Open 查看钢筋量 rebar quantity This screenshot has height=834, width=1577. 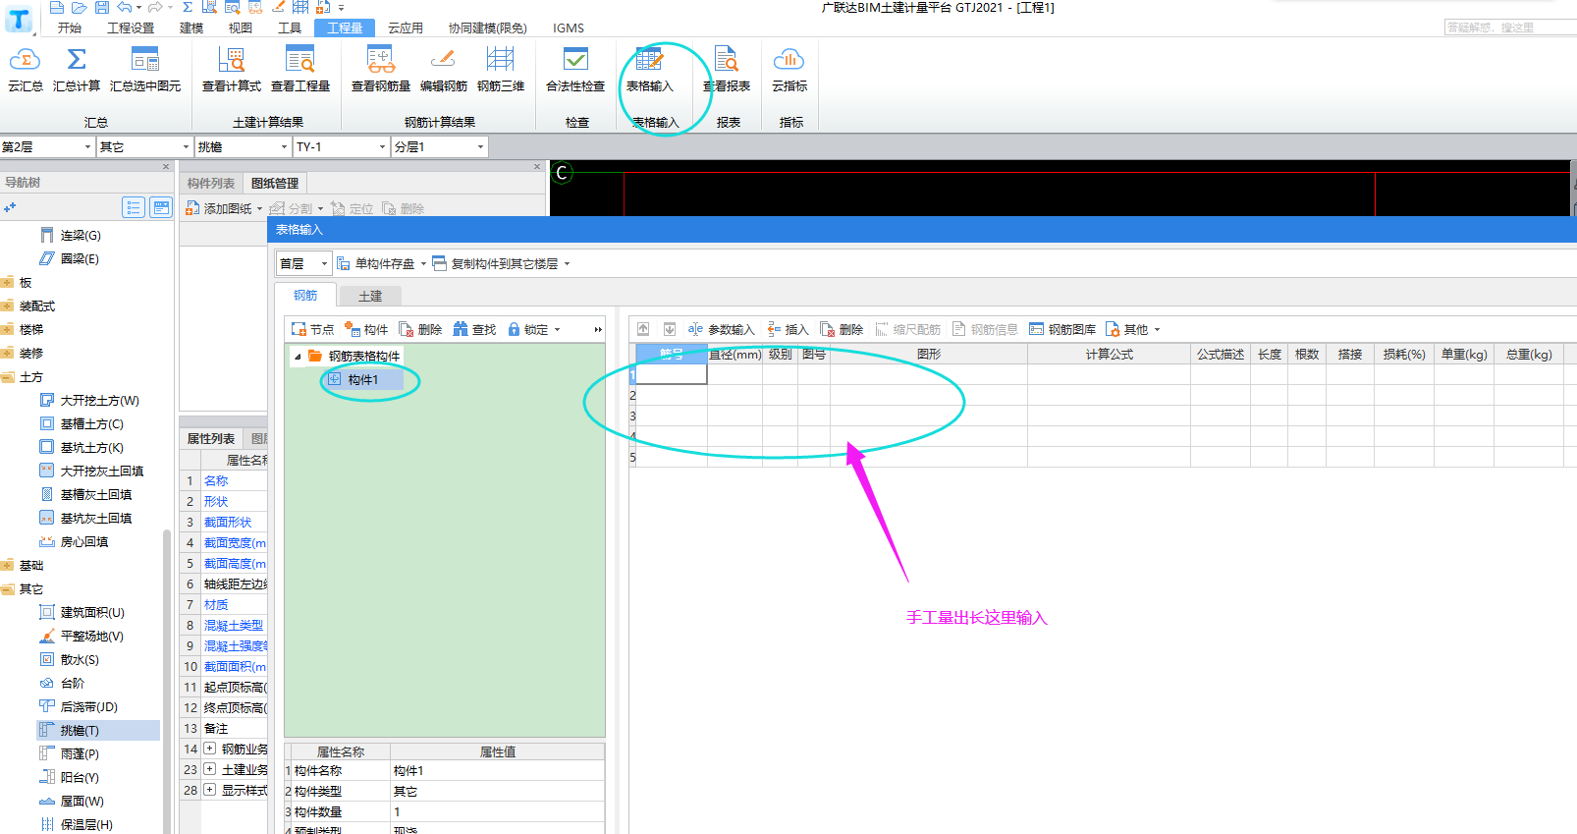381,69
